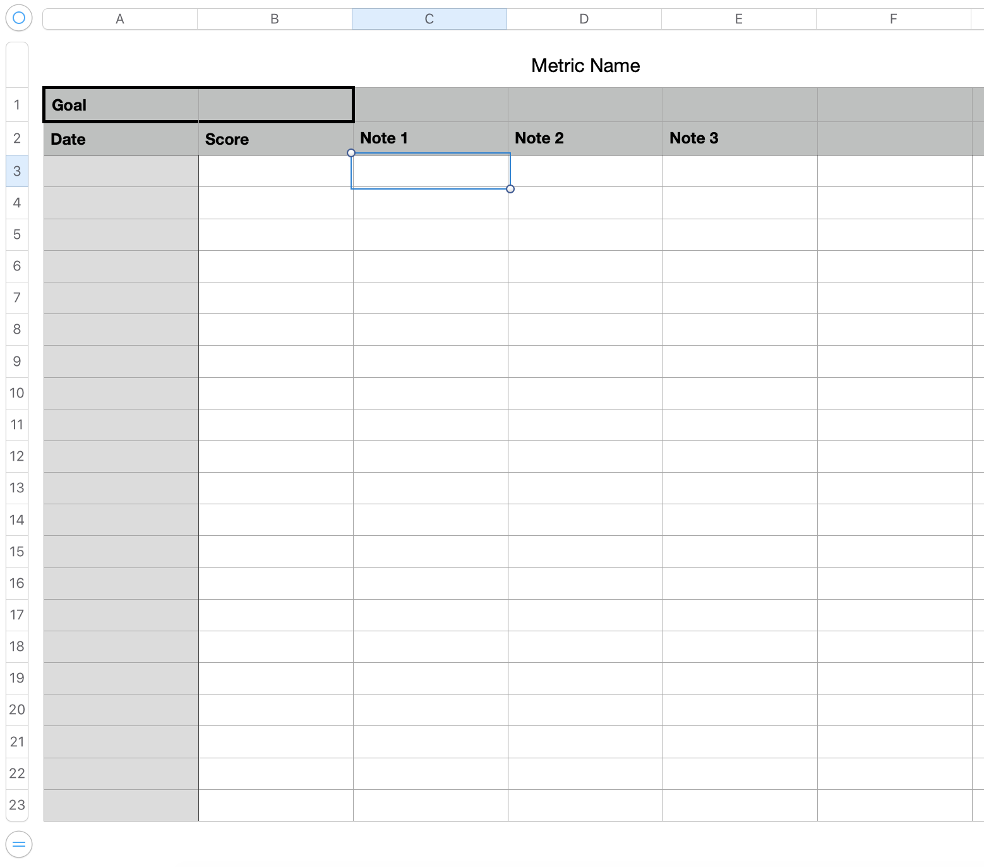Select row 19 header
The height and width of the screenshot is (867, 984).
click(x=17, y=678)
